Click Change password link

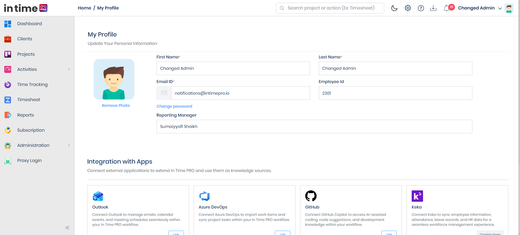[174, 106]
